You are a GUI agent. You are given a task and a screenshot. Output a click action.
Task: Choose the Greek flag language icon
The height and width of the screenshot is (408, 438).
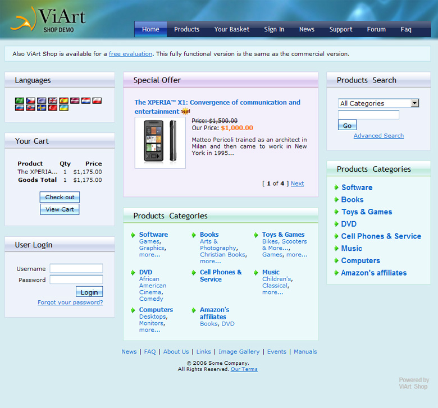point(42,100)
